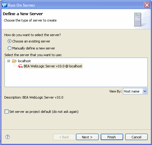Click the BEA WebLogic server logo icon
Screen dimensions: 152x145
point(20,66)
